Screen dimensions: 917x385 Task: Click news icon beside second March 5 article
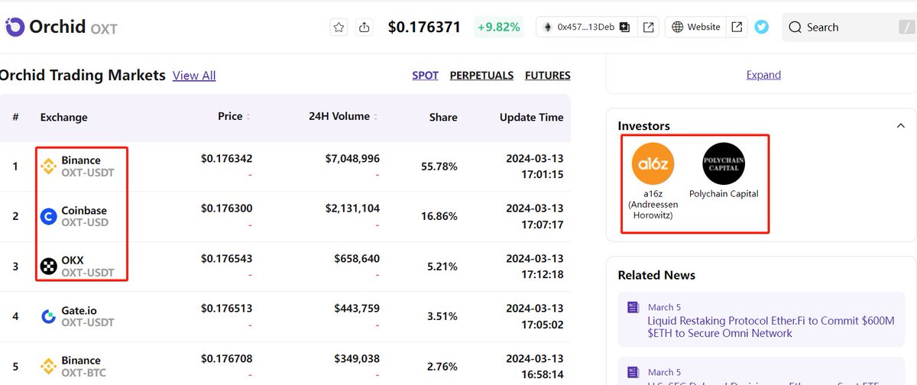click(633, 373)
